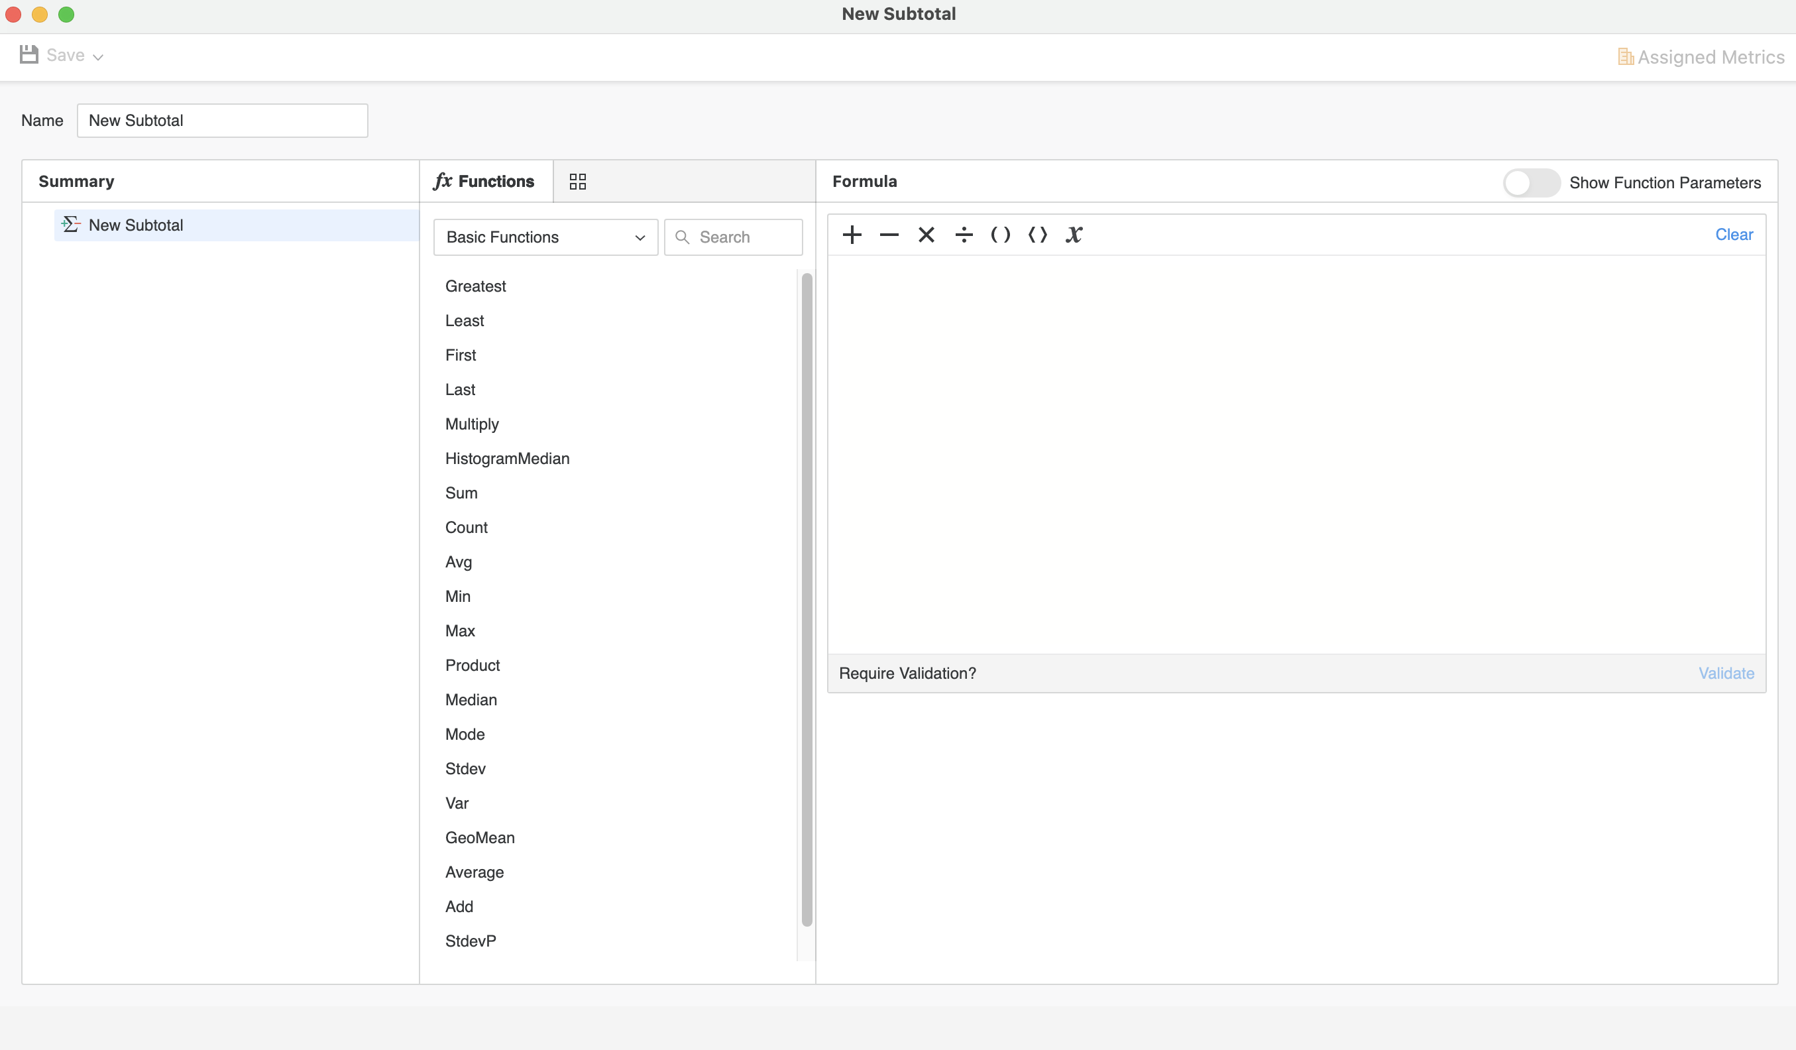This screenshot has width=1796, height=1050.
Task: Insert the minus operator into formula
Action: click(889, 235)
